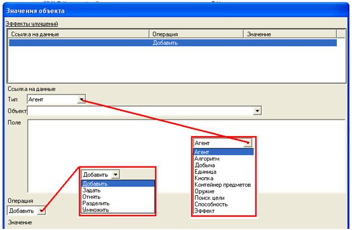Open the Объект combo box dropdown arrow
This screenshot has width=352, height=230.
click(257, 111)
